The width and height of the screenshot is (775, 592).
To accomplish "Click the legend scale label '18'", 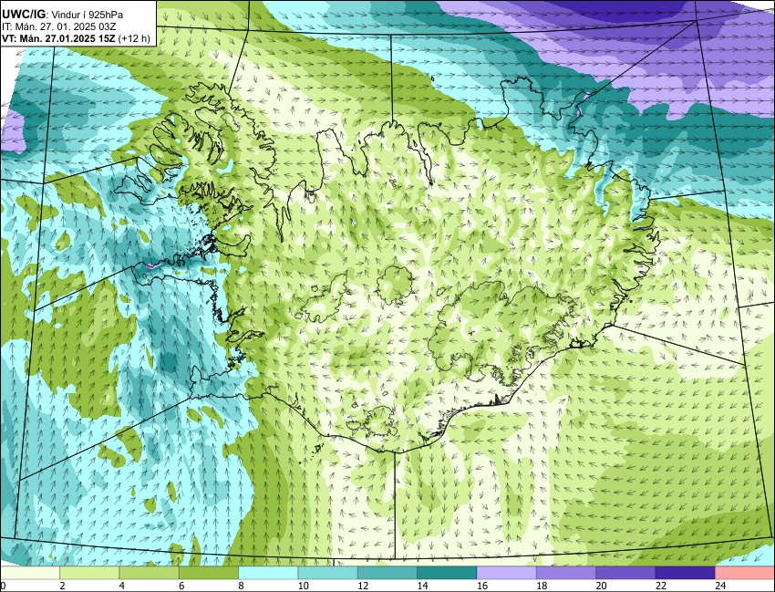I will [x=542, y=586].
